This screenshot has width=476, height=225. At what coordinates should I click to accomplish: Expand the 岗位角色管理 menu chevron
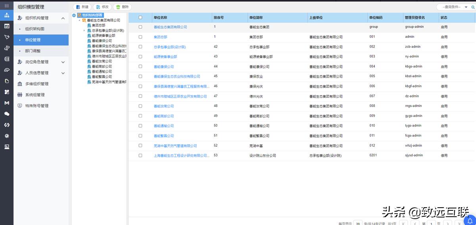click(x=63, y=62)
